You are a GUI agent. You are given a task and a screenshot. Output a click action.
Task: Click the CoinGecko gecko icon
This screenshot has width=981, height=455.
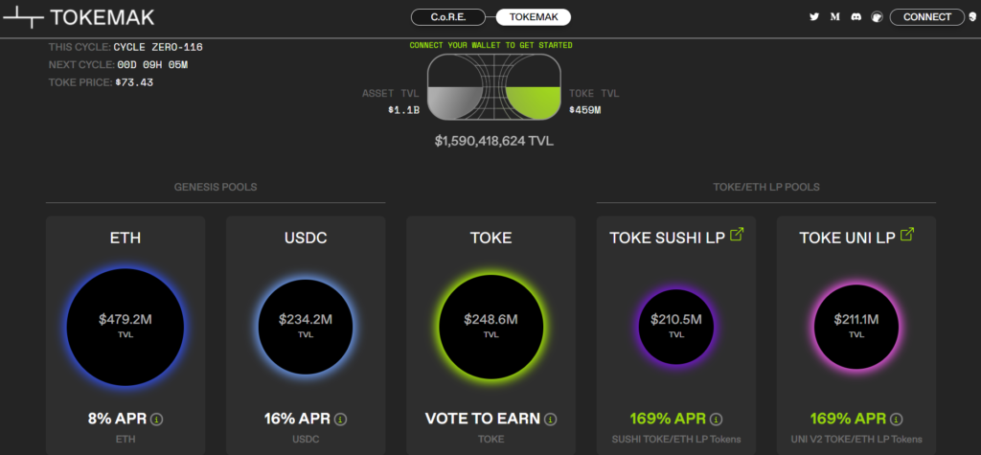point(878,17)
